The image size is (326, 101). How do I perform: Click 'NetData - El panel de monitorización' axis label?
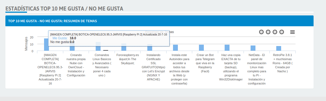(x=257, y=69)
